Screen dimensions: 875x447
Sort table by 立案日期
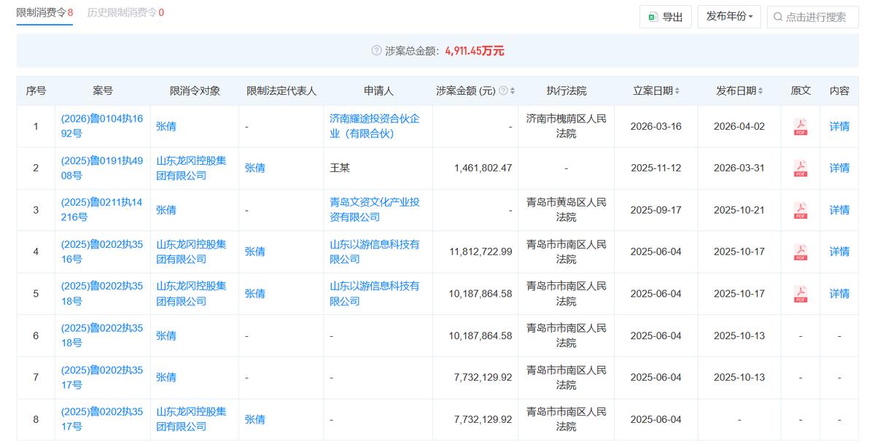tap(677, 91)
